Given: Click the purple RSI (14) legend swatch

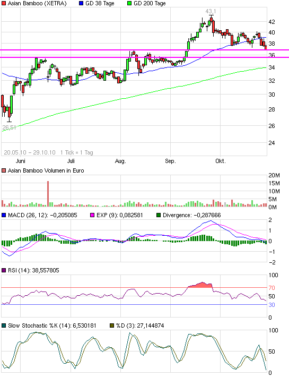Looking at the screenshot, I should 4,270.
